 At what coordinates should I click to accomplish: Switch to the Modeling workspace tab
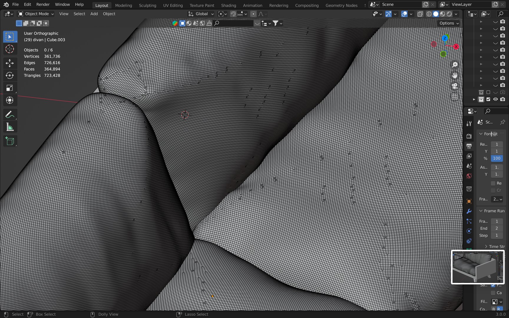tap(123, 5)
